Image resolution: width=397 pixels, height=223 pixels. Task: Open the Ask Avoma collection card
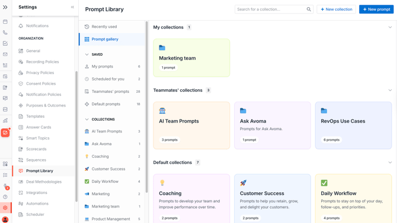coord(273,125)
